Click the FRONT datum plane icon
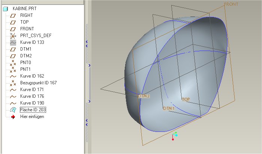 coord(13,29)
